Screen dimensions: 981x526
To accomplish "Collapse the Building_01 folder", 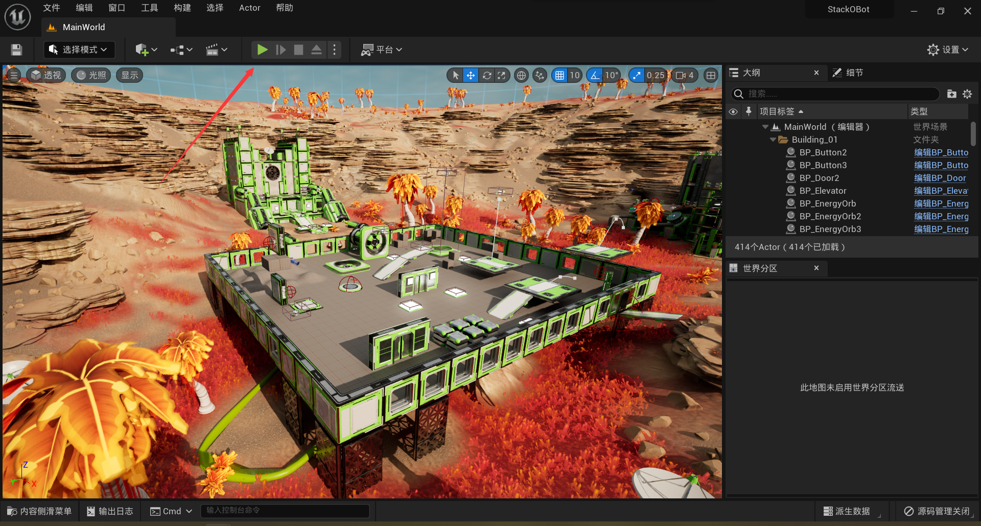I will [x=773, y=140].
